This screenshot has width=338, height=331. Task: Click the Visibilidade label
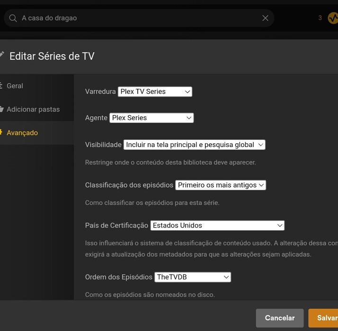point(103,145)
